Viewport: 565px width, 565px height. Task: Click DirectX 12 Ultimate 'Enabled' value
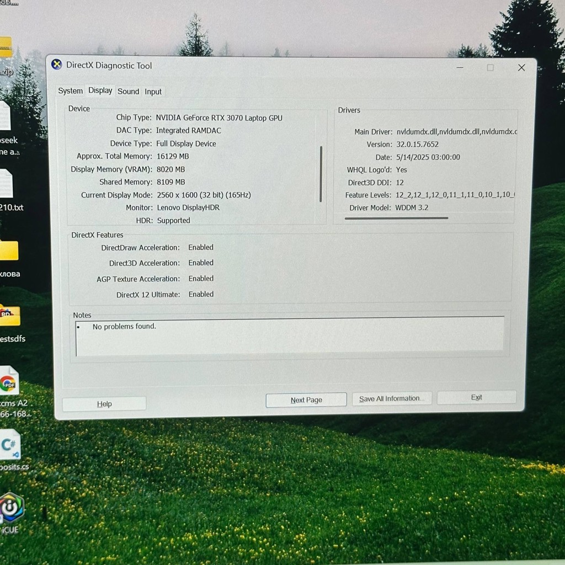click(201, 294)
